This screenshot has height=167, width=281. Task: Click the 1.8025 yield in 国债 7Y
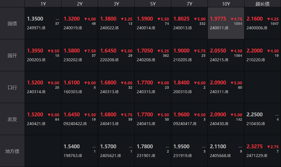click(181, 19)
